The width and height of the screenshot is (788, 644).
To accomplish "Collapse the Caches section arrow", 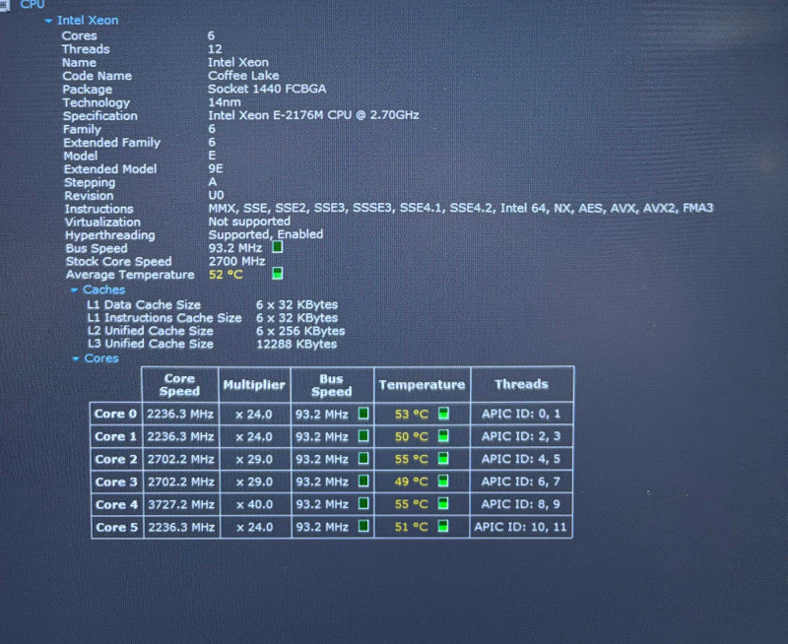I will [x=75, y=290].
